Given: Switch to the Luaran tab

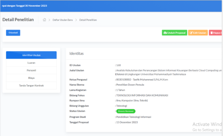Looking at the screenshot, I should point(31,63).
